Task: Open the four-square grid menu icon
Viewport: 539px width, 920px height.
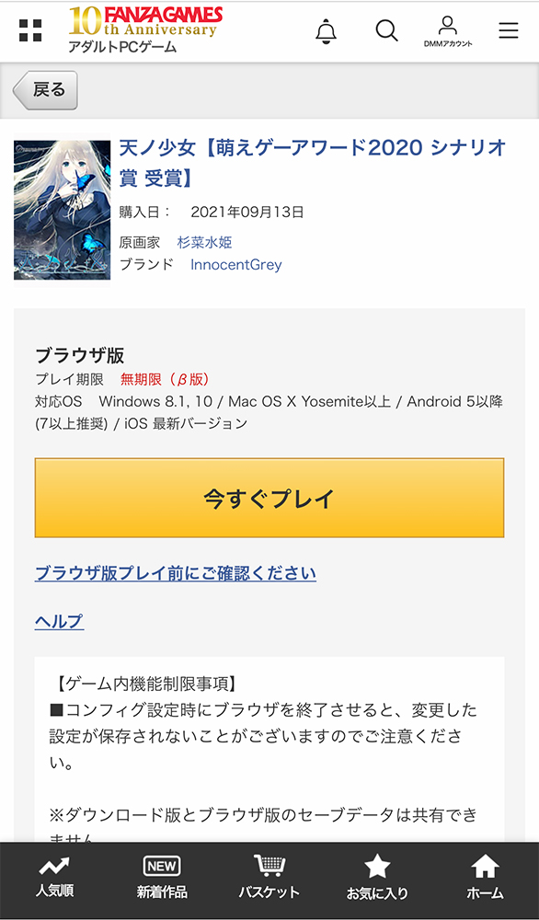Action: tap(30, 30)
